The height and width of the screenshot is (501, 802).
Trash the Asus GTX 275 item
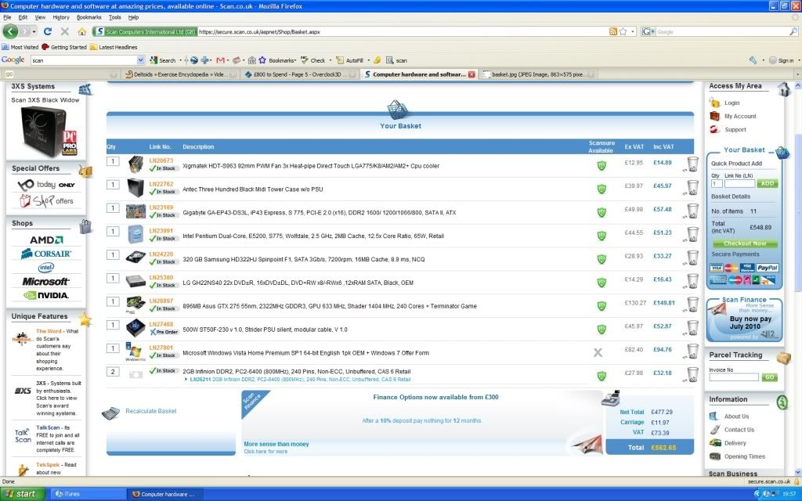(x=692, y=305)
